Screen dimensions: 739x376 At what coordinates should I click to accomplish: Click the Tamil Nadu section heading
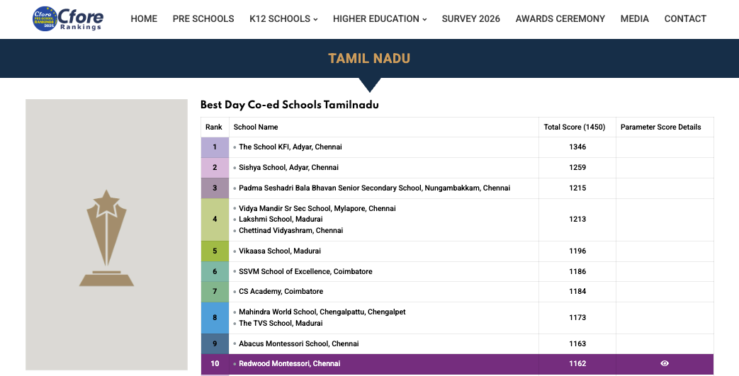pos(369,59)
